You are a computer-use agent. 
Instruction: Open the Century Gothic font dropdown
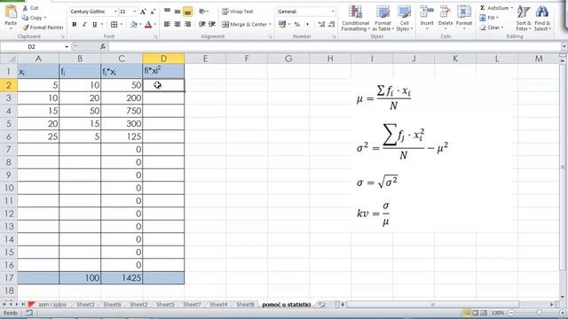115,12
